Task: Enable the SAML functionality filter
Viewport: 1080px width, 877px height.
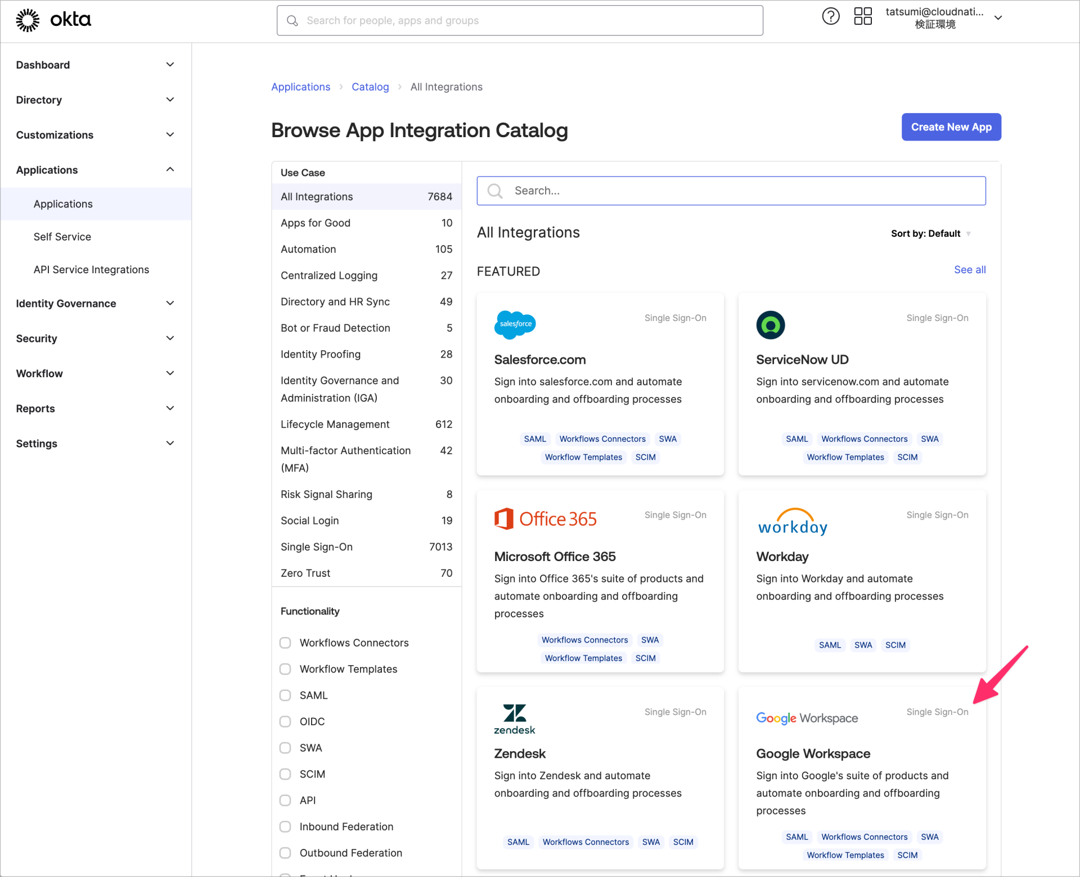Action: pos(285,695)
